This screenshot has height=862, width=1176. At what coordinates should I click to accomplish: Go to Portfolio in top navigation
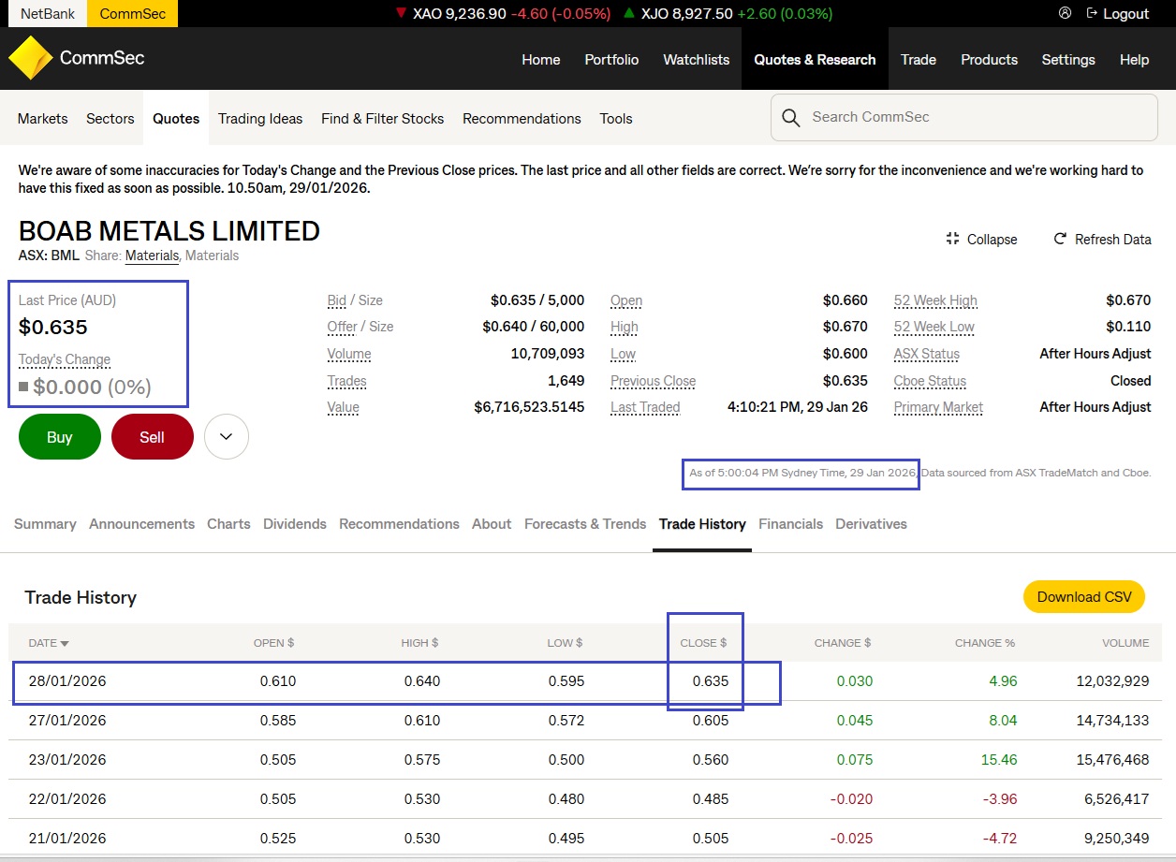coord(611,59)
